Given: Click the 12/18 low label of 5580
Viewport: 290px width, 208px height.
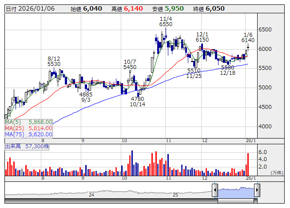Looking at the screenshot, I should [x=227, y=70].
